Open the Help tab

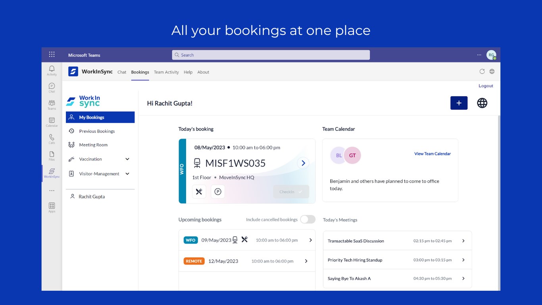tap(188, 72)
